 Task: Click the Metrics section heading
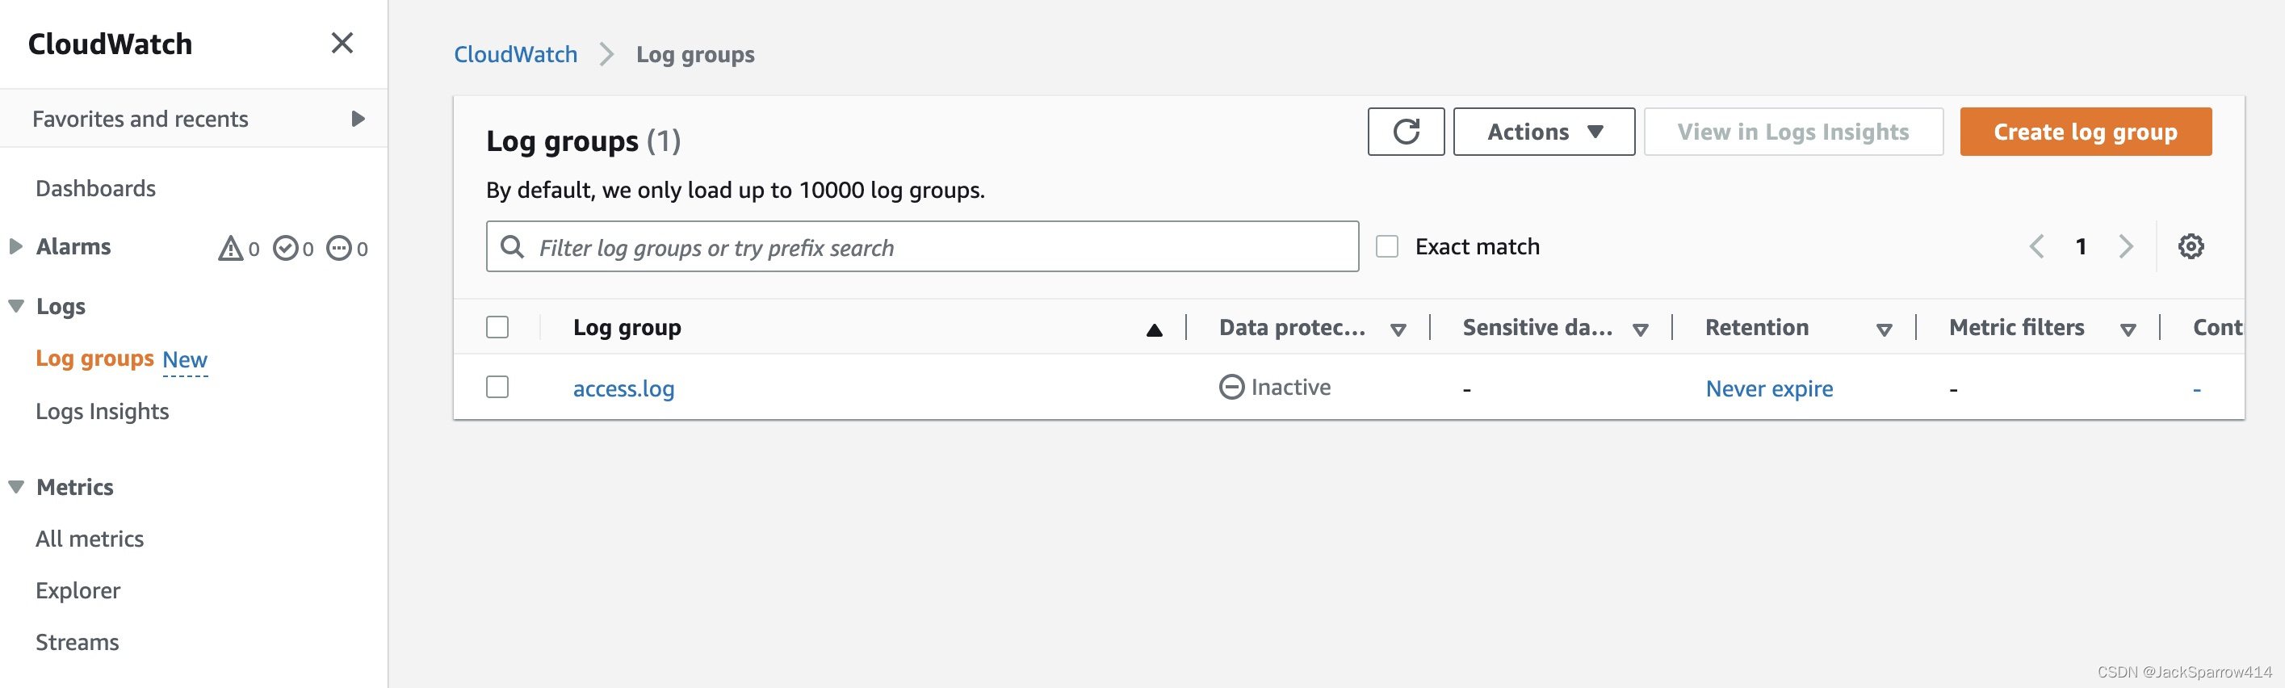point(75,487)
